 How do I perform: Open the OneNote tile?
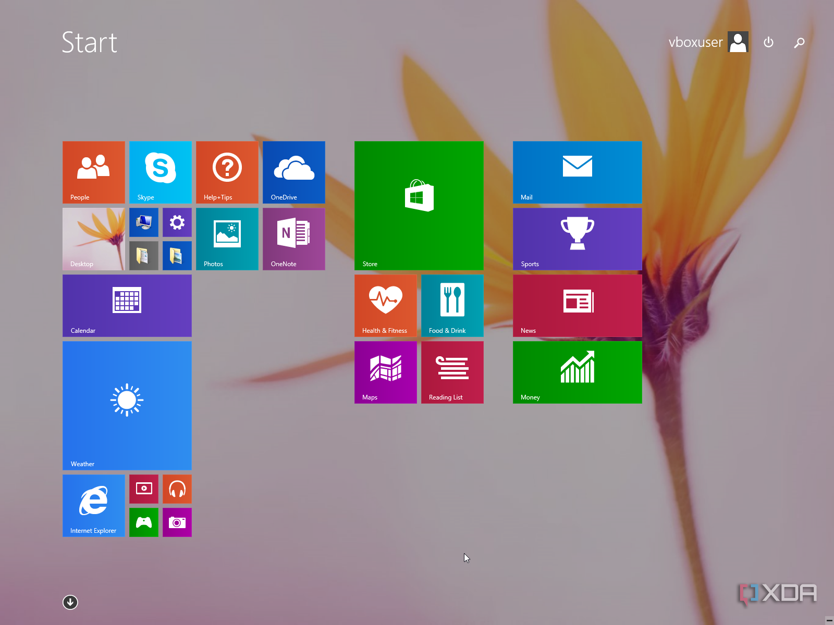[293, 239]
